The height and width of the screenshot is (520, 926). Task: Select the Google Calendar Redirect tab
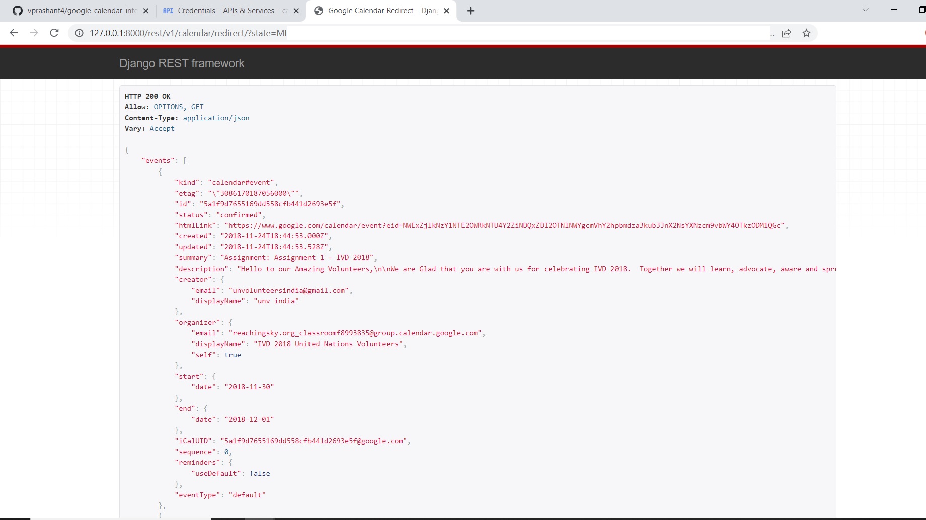[381, 11]
